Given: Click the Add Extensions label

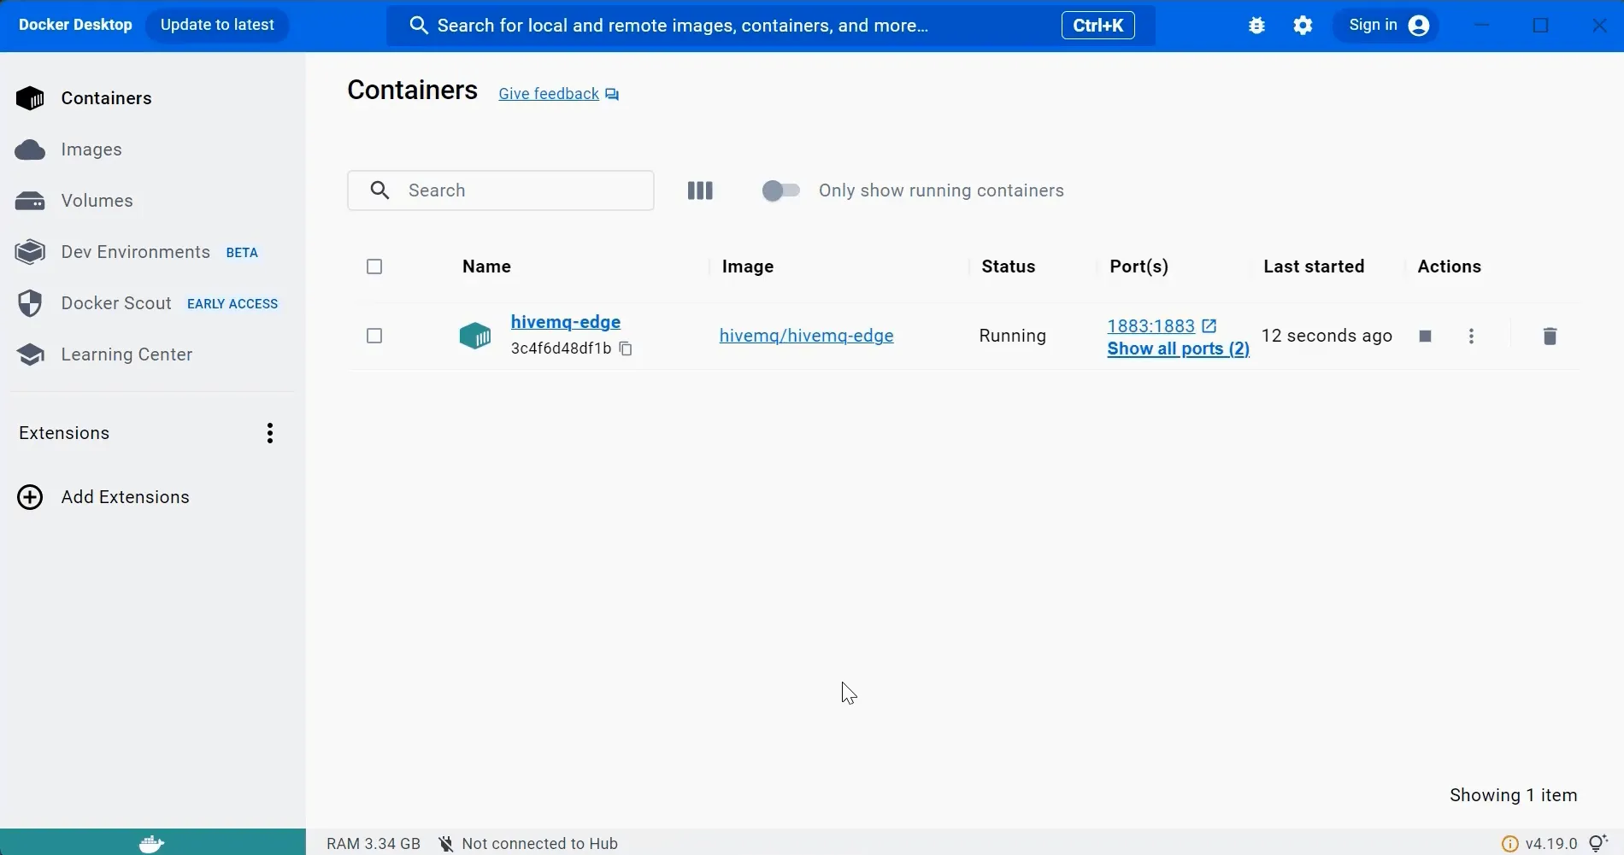Looking at the screenshot, I should point(125,497).
